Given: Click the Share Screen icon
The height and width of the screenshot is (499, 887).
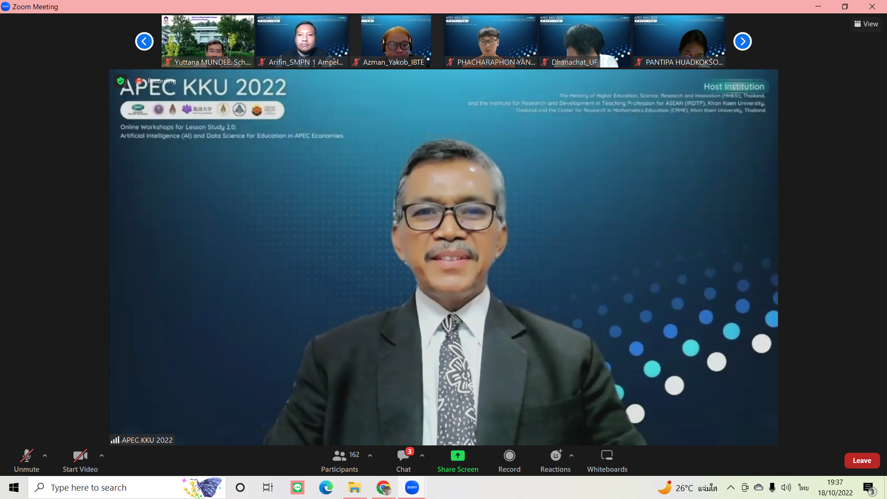Looking at the screenshot, I should (x=457, y=456).
